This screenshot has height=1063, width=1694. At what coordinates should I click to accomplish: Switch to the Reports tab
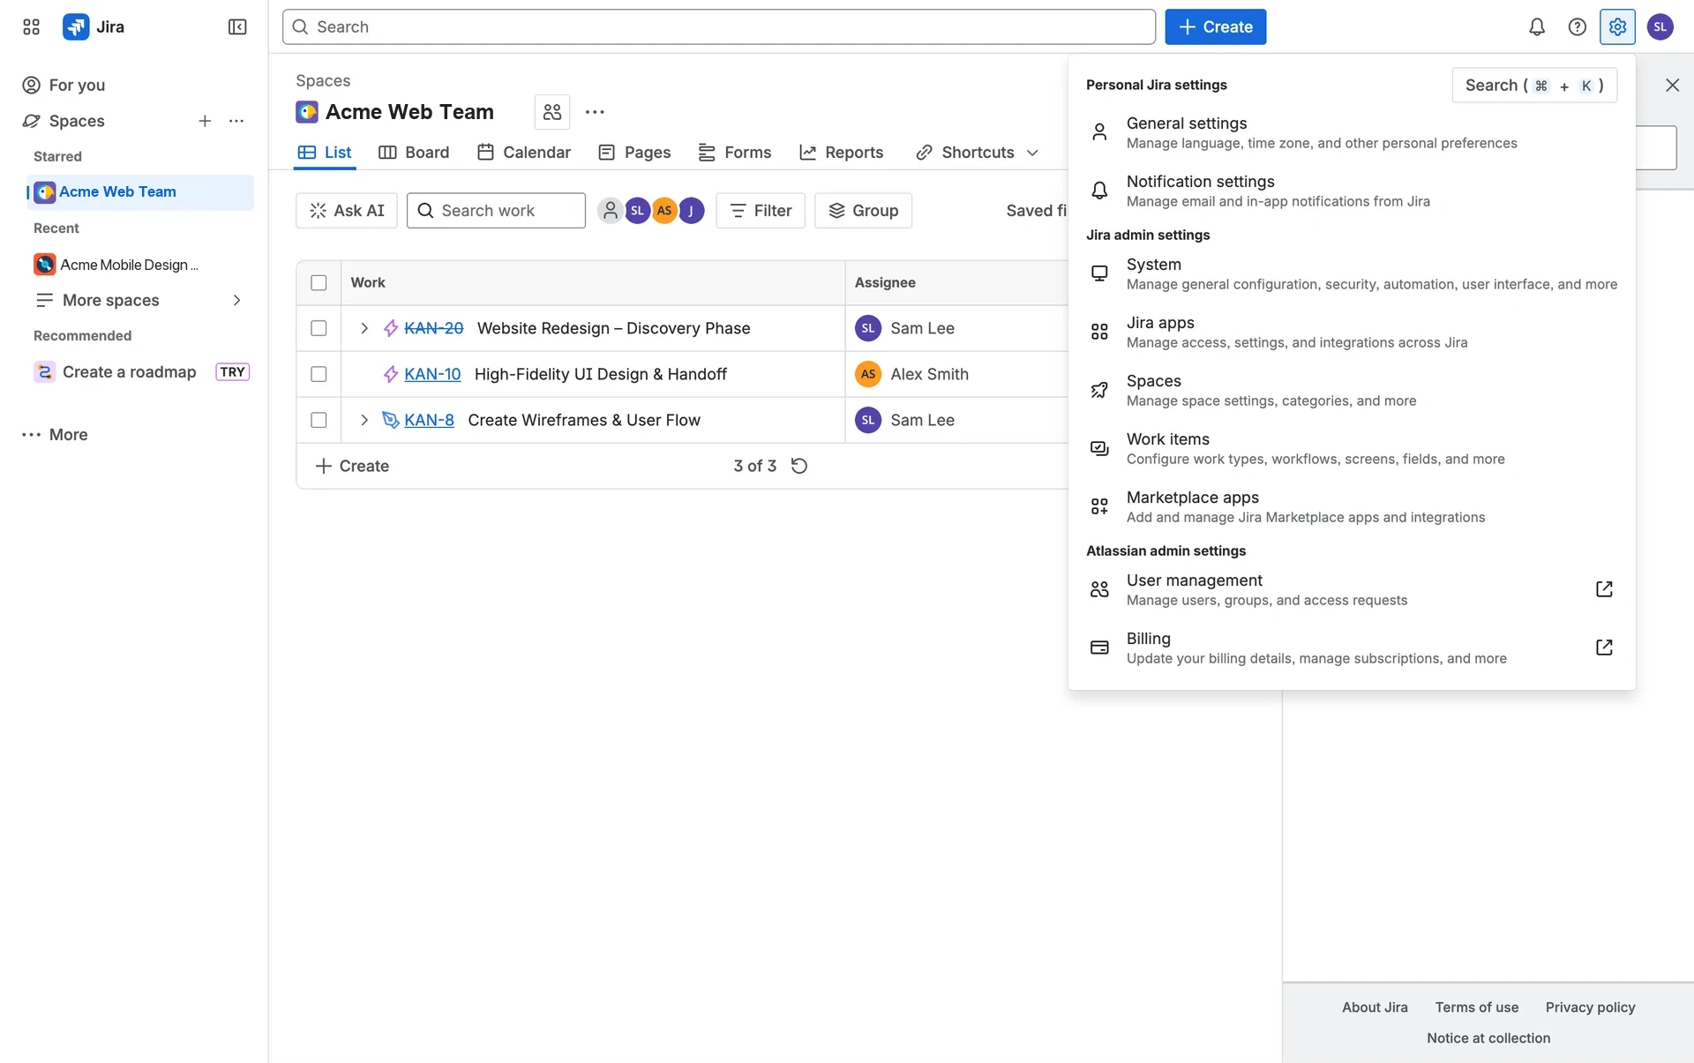click(841, 153)
